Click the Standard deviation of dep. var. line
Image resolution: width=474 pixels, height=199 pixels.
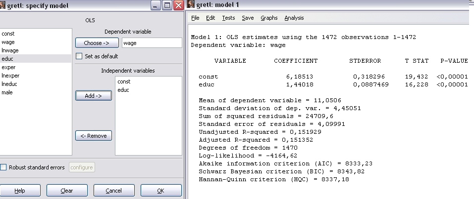(x=280, y=108)
